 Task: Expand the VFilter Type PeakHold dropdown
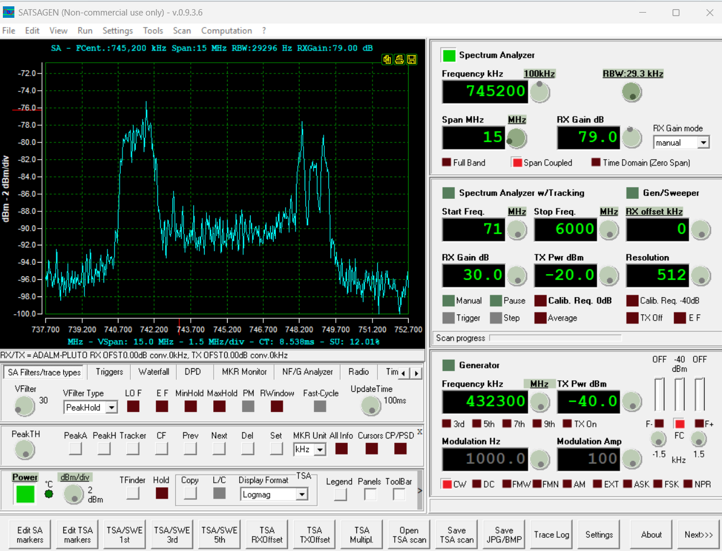(x=112, y=407)
